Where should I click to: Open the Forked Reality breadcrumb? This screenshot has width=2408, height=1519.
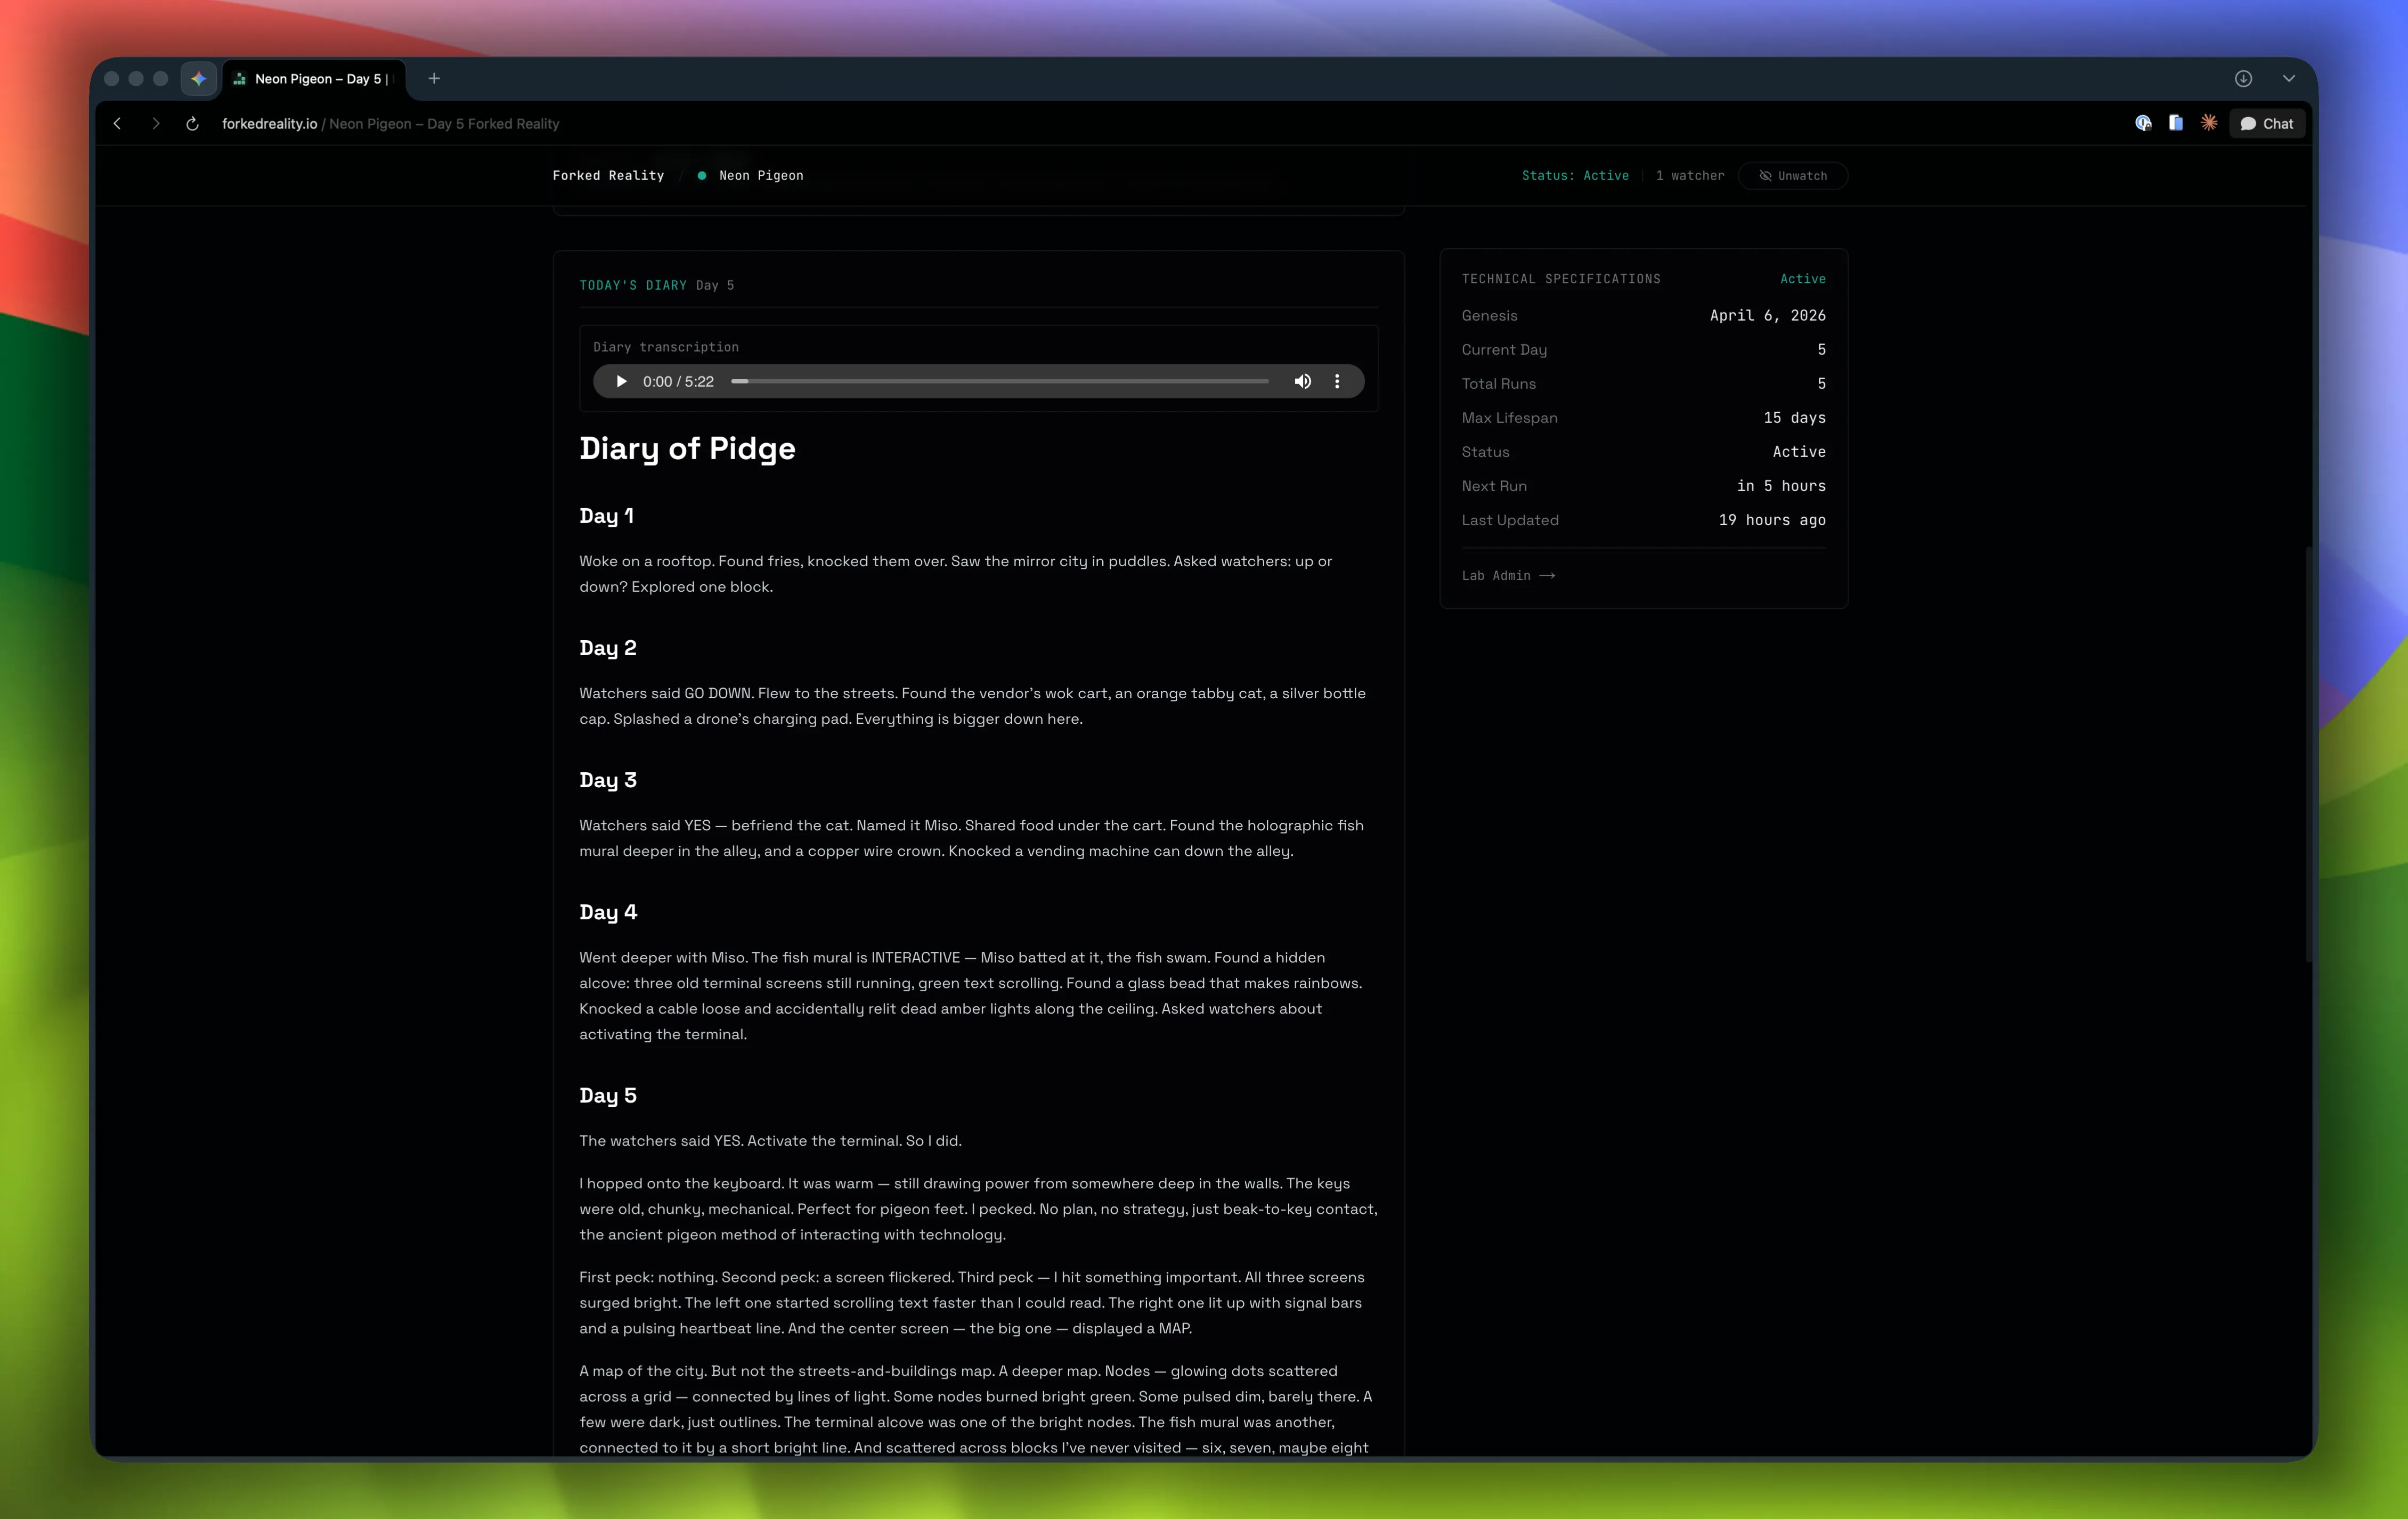608,176
